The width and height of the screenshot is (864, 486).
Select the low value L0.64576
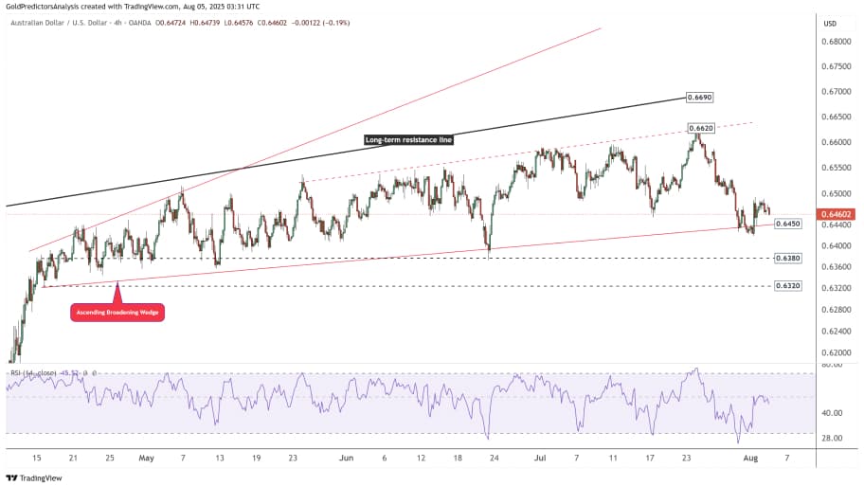click(239, 23)
